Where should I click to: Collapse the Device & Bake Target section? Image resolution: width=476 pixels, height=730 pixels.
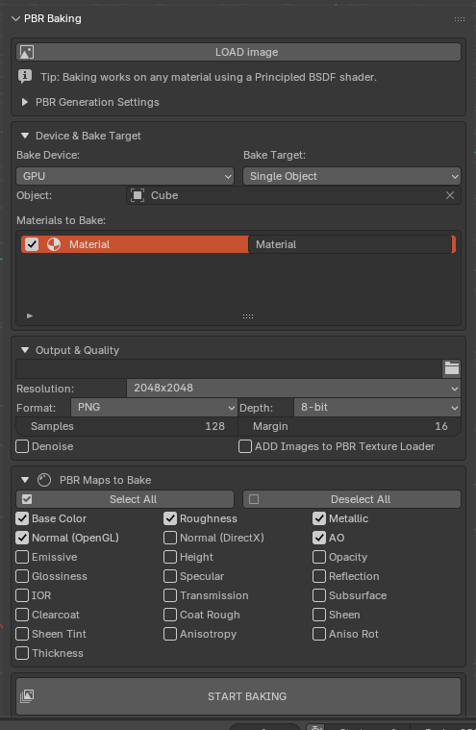25,136
